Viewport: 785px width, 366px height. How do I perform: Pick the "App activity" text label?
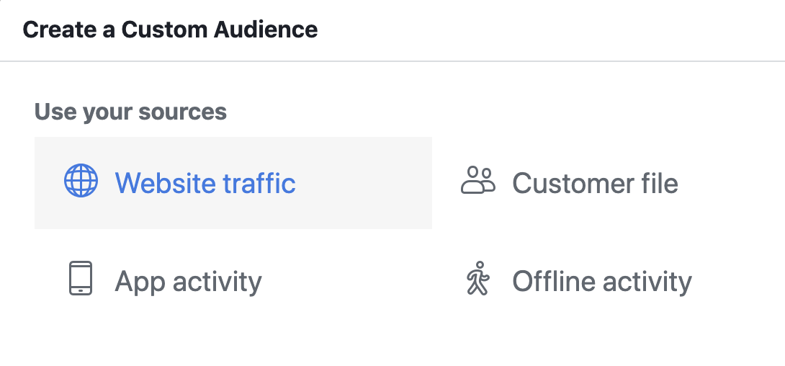pos(188,281)
